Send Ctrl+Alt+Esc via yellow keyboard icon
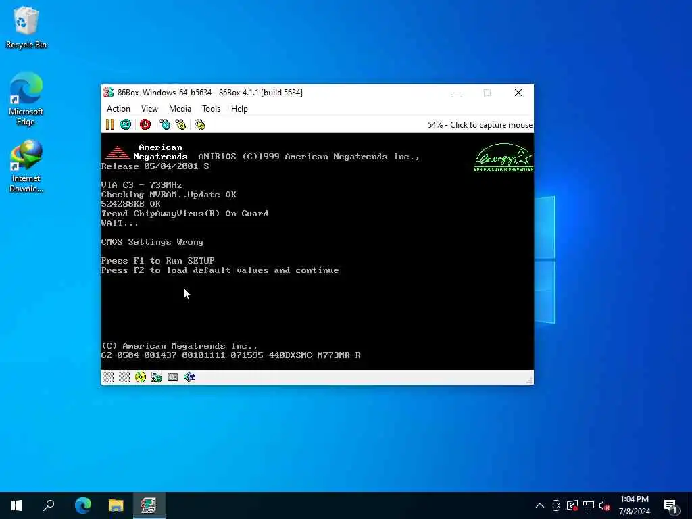 pyautogui.click(x=180, y=124)
